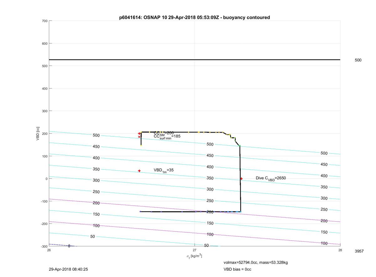The width and height of the screenshot is (376, 277).
Task: Select the x-axis tick label "28"
Action: (x=340, y=250)
